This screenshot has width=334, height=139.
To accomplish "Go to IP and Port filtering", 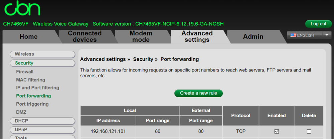I will click(x=37, y=88).
